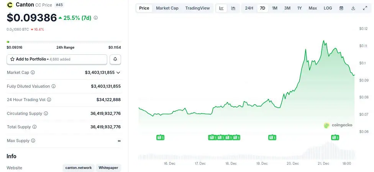Show the Max time range
Screen dimensions: 374x172
[313, 8]
